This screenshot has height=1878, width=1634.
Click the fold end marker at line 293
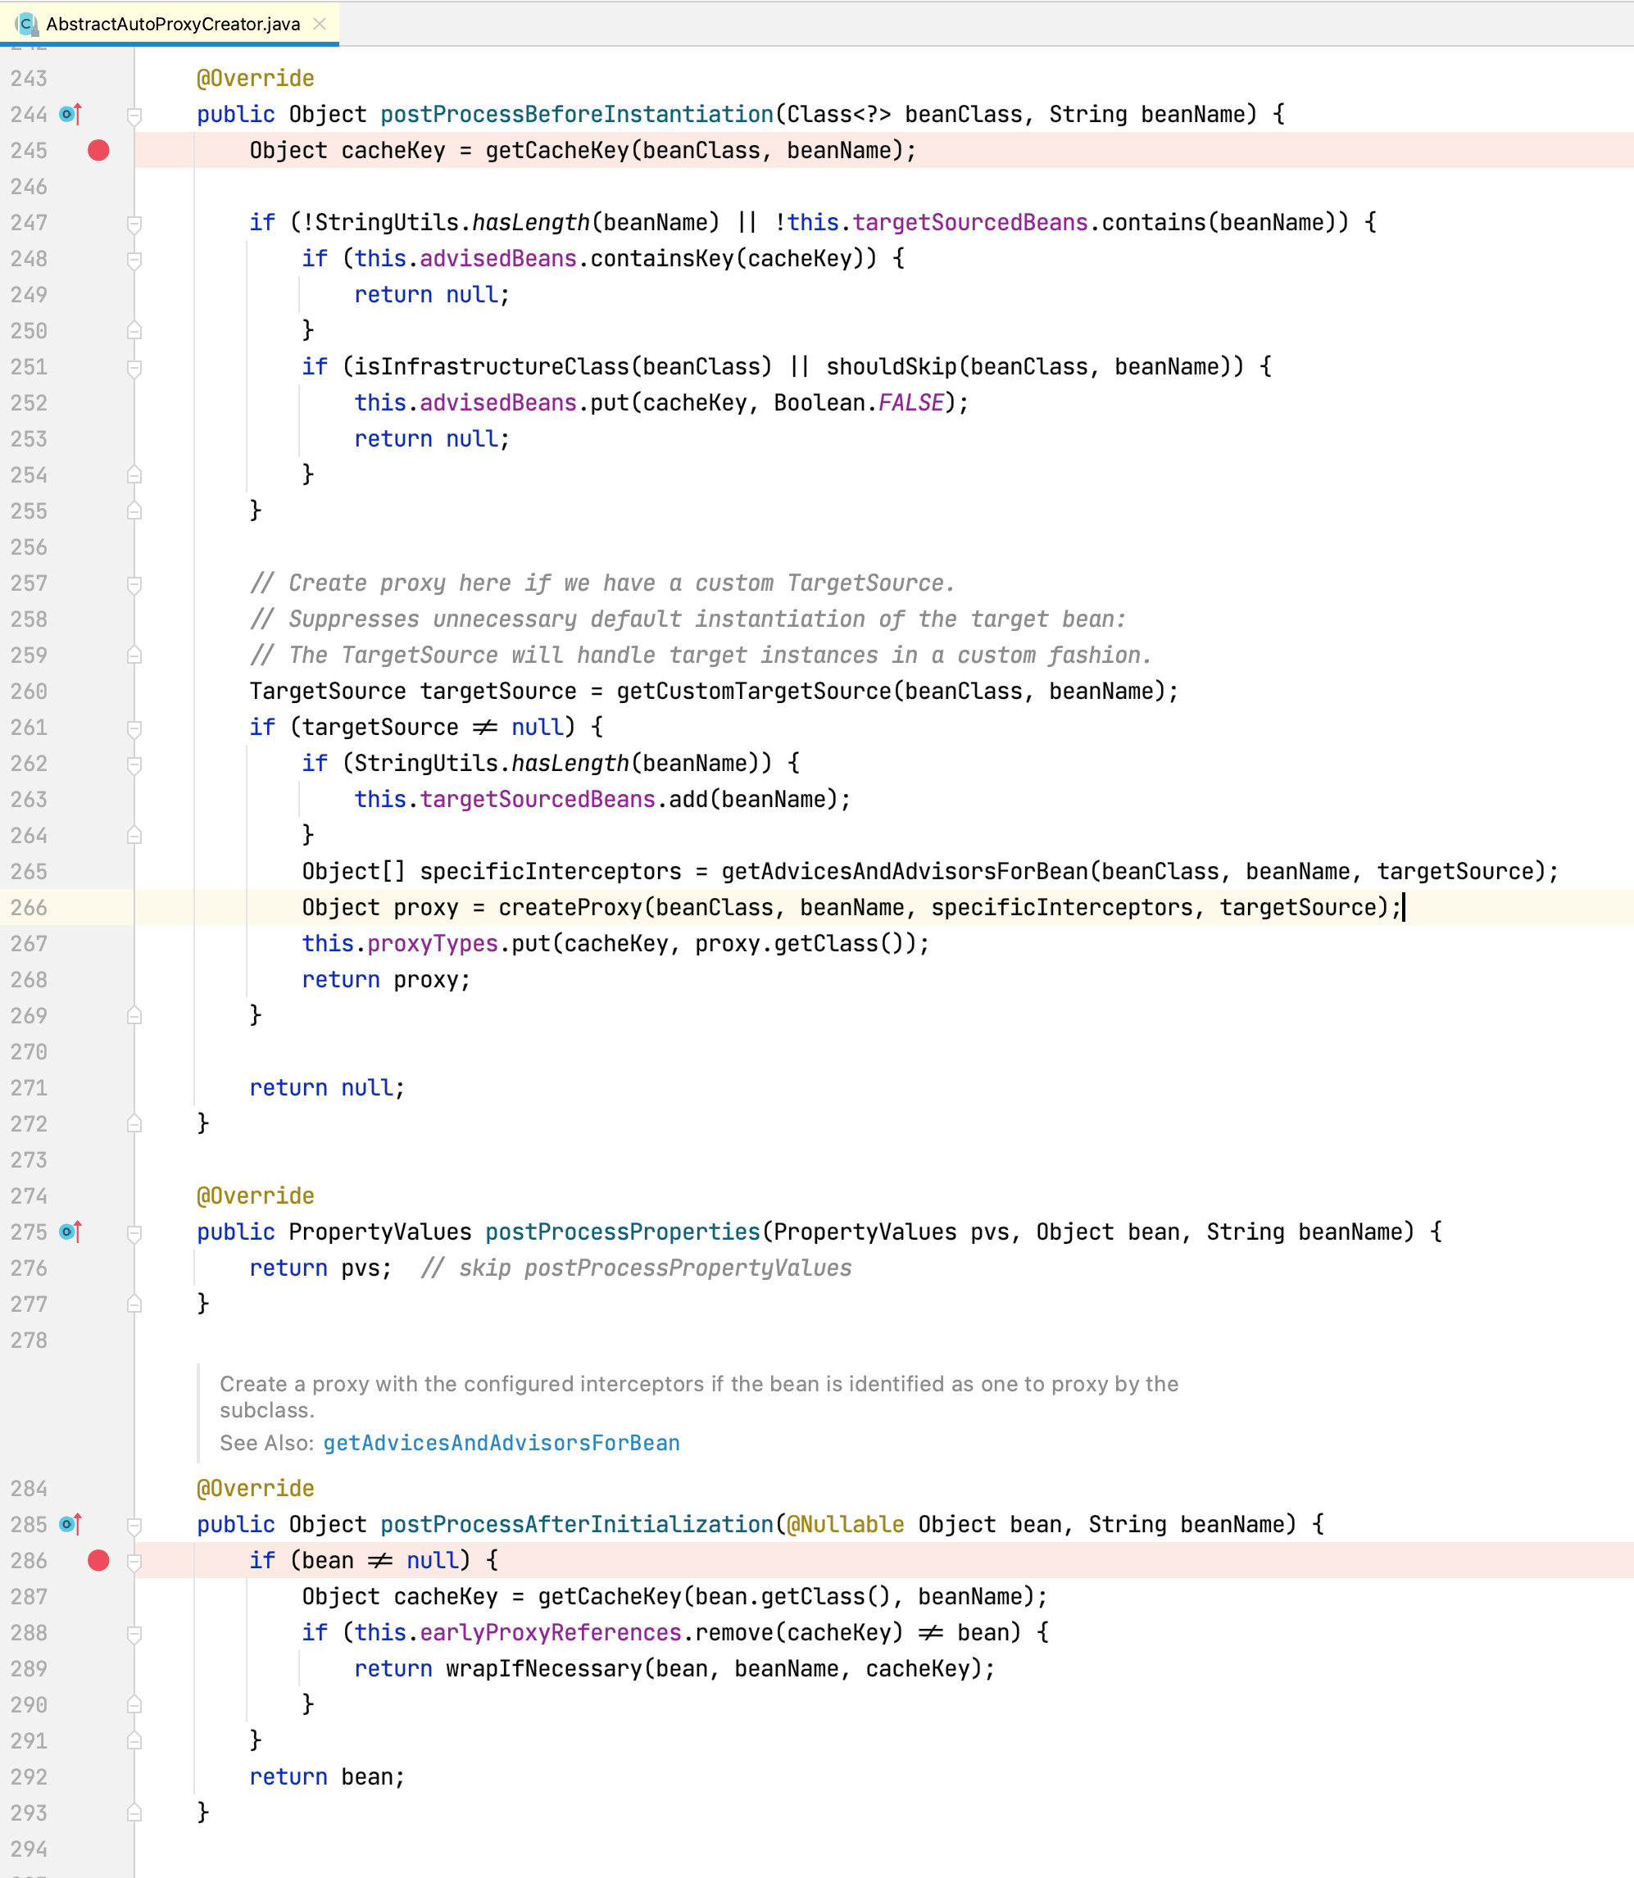coord(134,1812)
